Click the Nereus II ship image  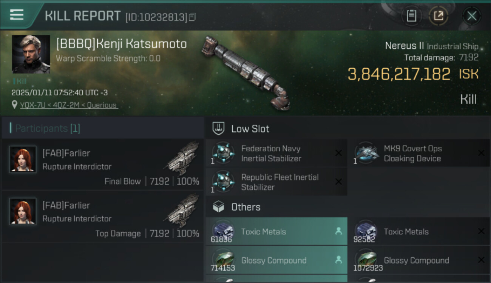coord(246,72)
